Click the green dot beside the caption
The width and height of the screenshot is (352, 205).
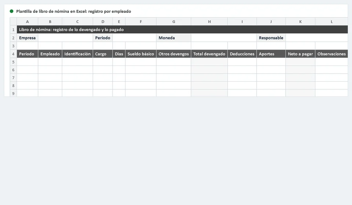[11, 11]
